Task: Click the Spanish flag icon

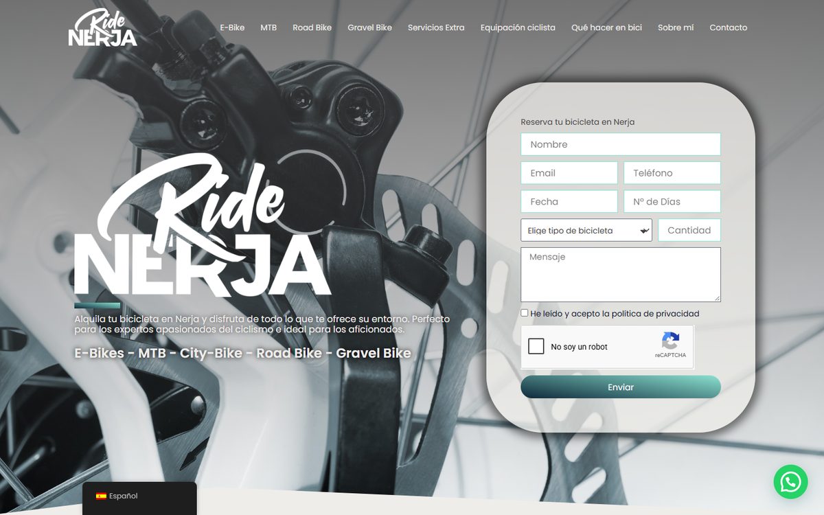Action: pos(101,496)
